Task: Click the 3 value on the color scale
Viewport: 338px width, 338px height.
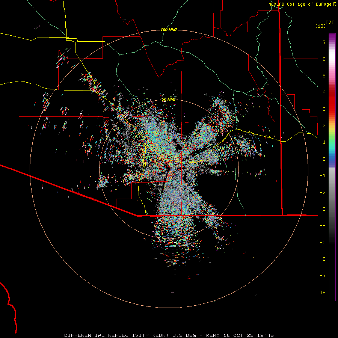Action: 324,109
